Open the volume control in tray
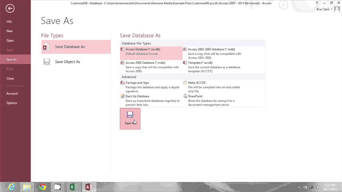 click(317, 187)
